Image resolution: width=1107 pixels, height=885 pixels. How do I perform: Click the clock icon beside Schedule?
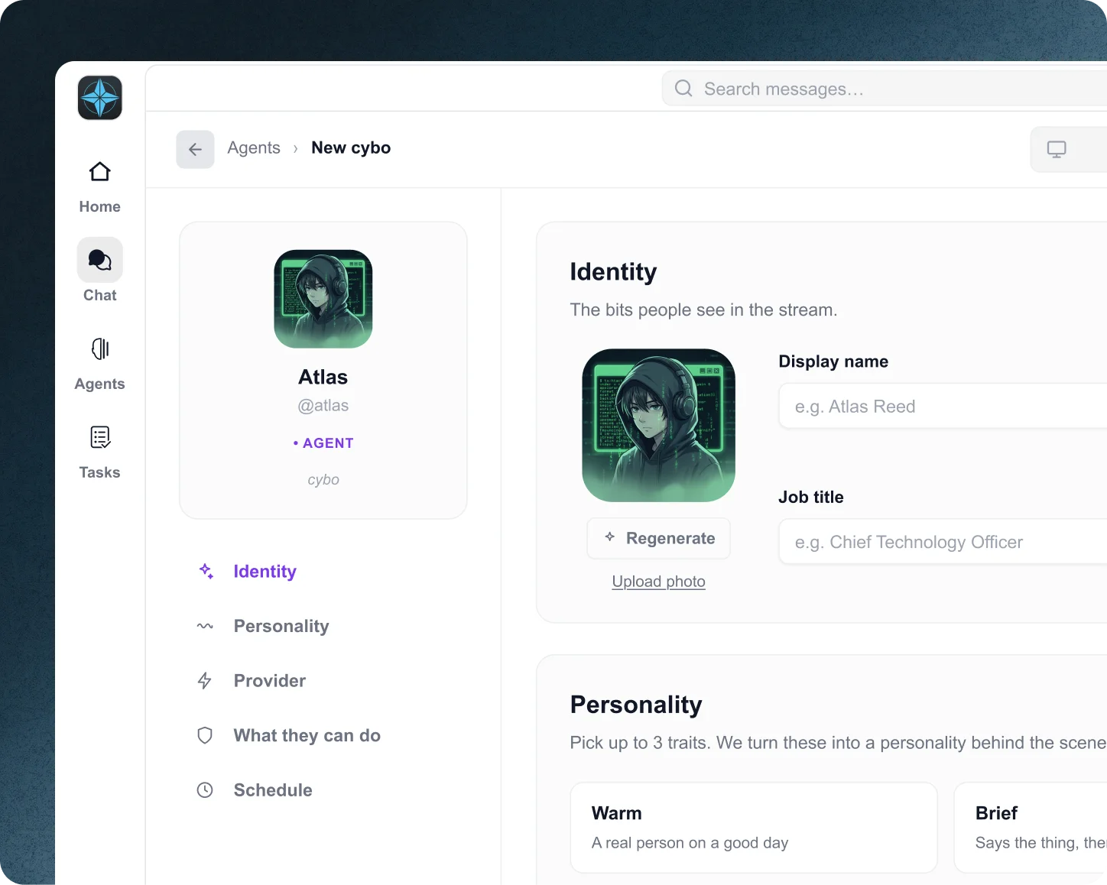(x=205, y=789)
